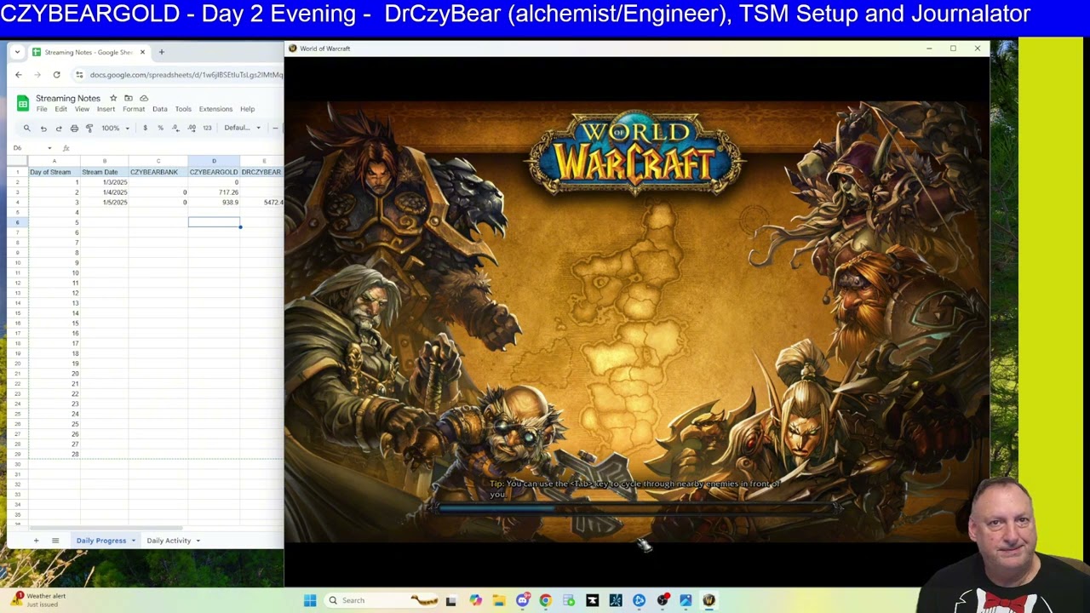Screen dimensions: 1090x613
Task: Click the cloud document status icon
Action: (x=144, y=98)
